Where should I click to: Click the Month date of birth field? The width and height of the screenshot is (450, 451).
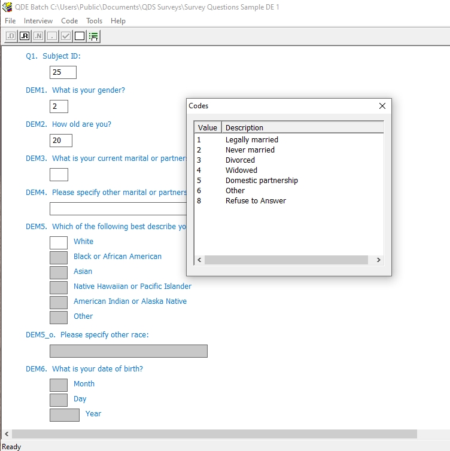tap(59, 385)
